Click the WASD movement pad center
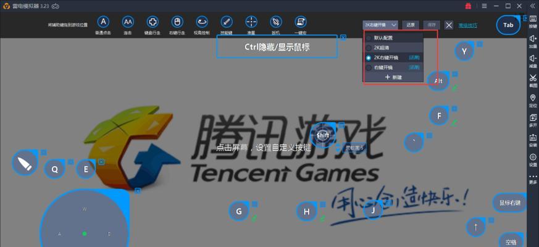 tap(85, 233)
